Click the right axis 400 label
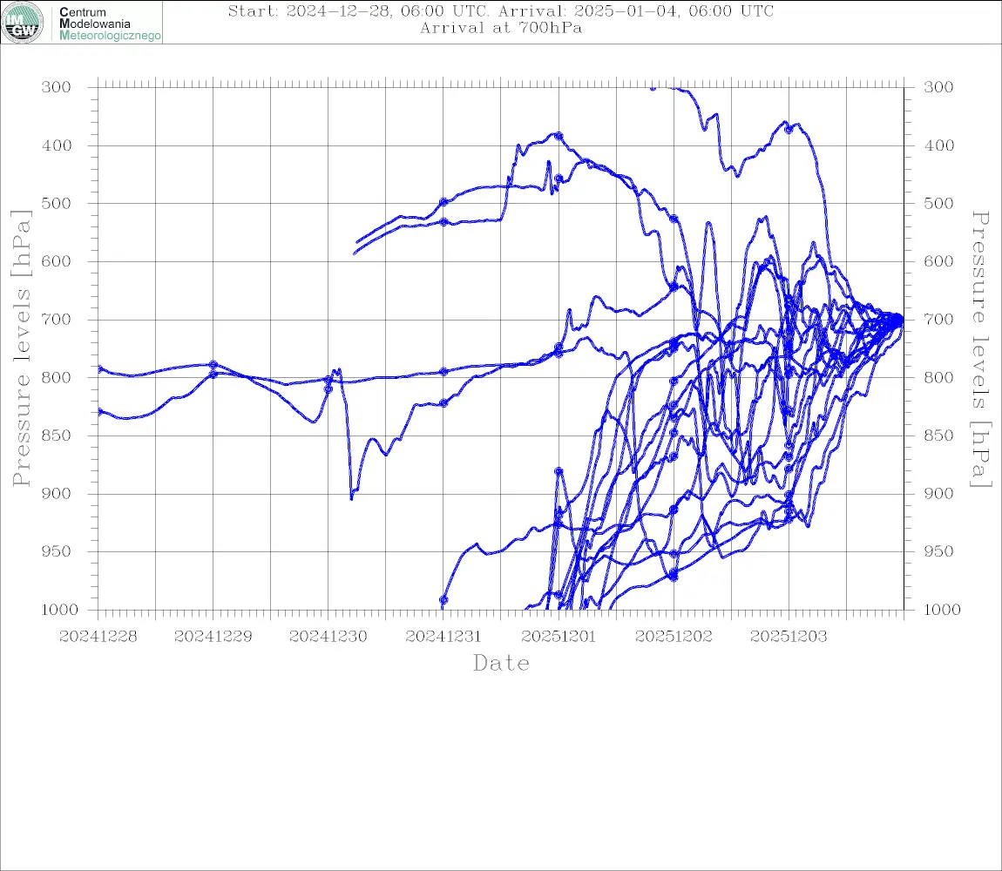Viewport: 1002px width, 871px height. click(x=938, y=145)
